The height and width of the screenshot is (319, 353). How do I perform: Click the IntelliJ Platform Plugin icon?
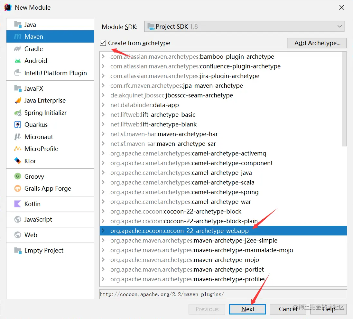18,73
